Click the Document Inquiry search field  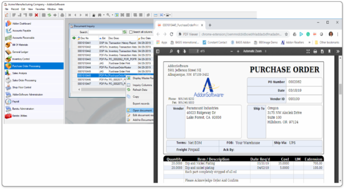pyautogui.click(x=105, y=32)
